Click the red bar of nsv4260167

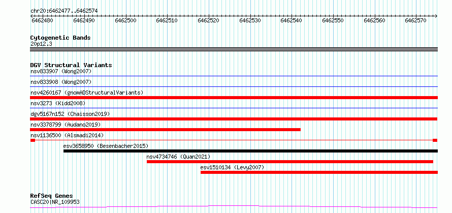coord(234,98)
